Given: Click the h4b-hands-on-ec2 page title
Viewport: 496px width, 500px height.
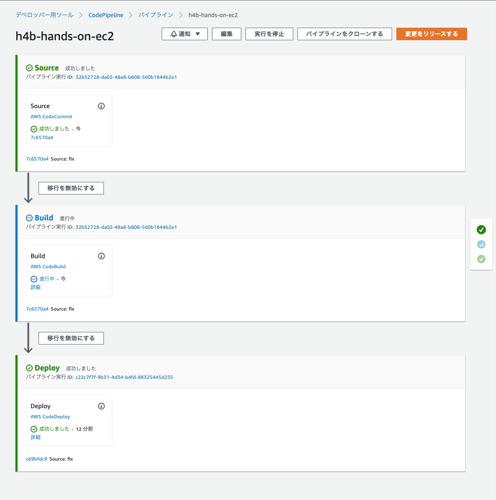Looking at the screenshot, I should [65, 36].
